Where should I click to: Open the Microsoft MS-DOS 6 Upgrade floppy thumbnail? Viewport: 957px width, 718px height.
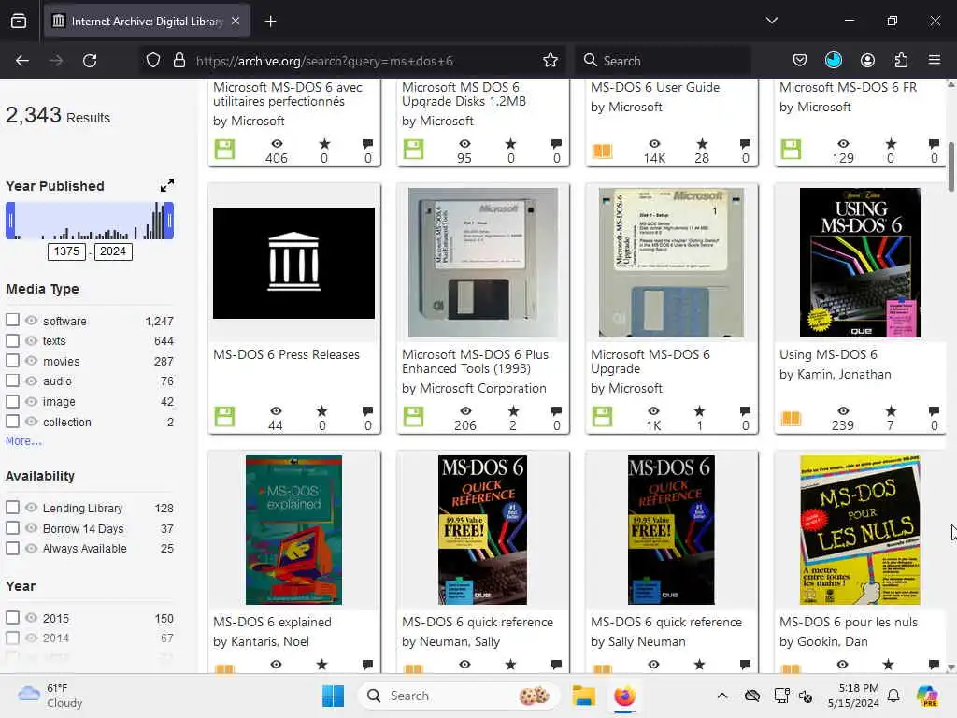[x=671, y=263]
